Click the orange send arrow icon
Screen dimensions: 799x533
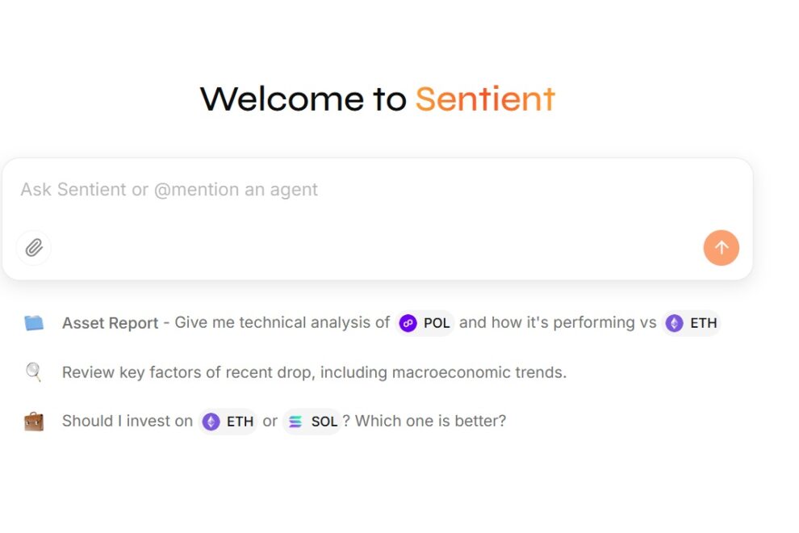pyautogui.click(x=721, y=248)
